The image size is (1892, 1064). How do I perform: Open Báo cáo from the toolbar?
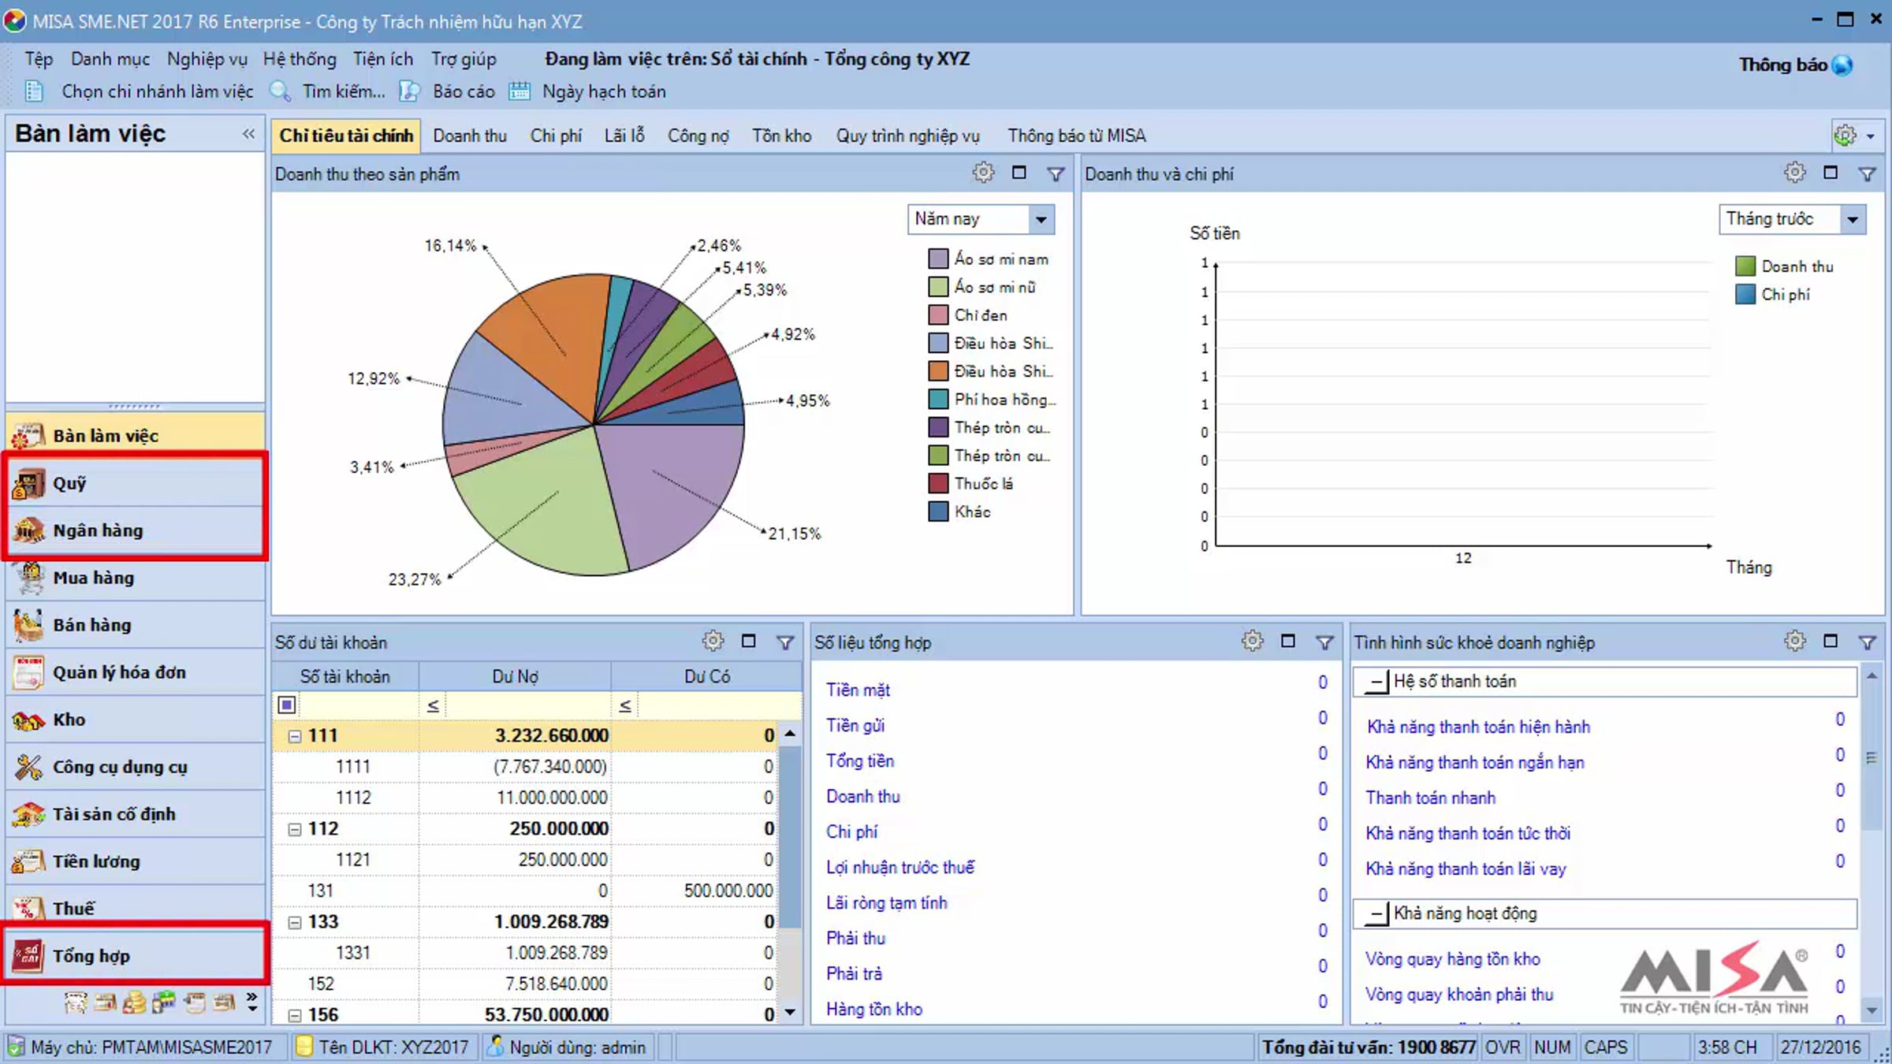448,91
